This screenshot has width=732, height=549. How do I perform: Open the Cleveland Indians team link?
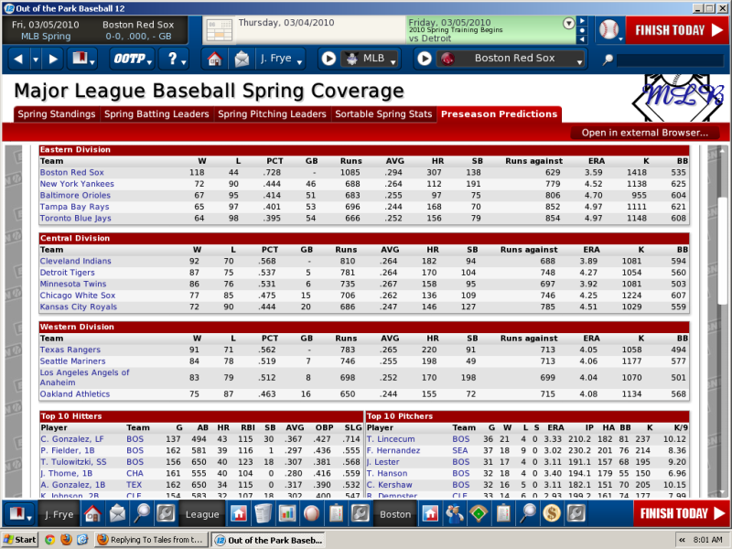(76, 262)
